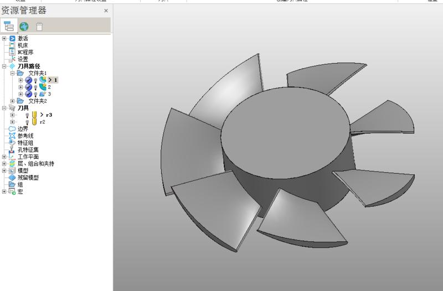Toggle display bulb of tool r3
This screenshot has width=443, height=291.
[x=27, y=115]
